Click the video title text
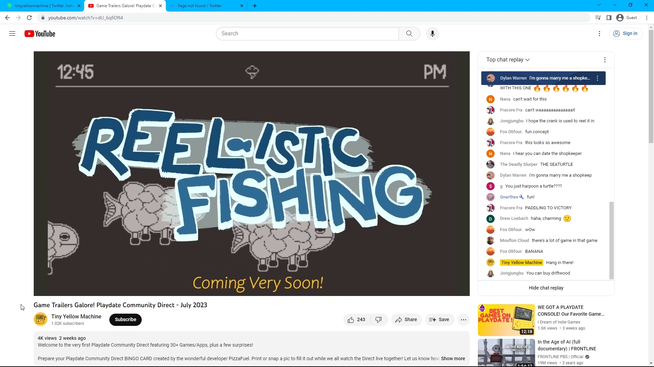 120,305
